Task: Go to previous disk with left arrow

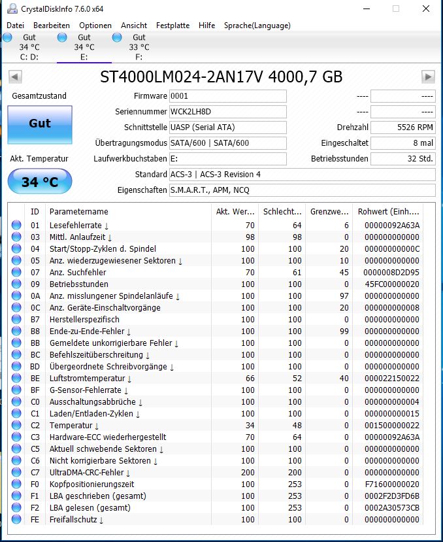Action: coord(15,76)
